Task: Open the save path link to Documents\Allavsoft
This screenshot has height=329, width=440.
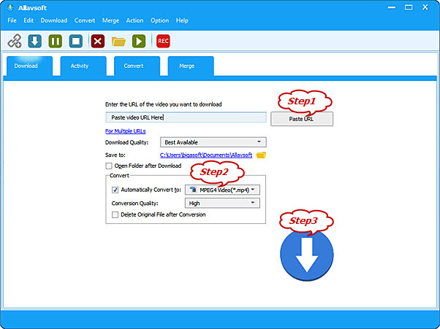Action: click(206, 155)
